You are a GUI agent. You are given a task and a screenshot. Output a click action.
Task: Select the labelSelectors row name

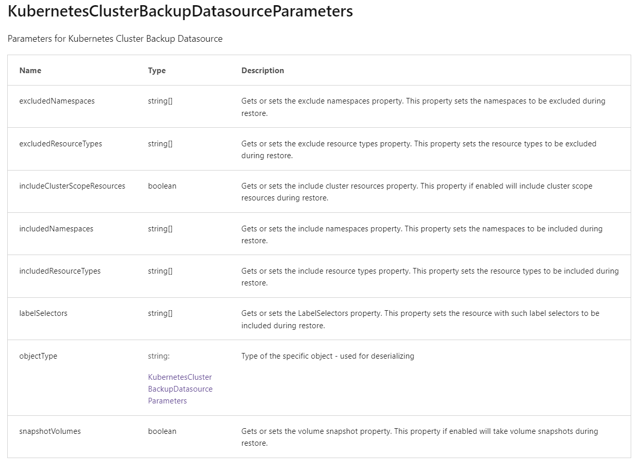click(44, 313)
